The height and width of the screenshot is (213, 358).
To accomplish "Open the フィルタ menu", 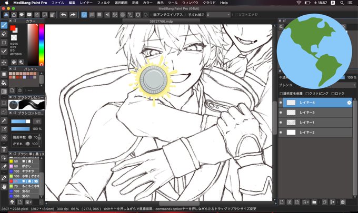I will pyautogui.click(x=103, y=3).
